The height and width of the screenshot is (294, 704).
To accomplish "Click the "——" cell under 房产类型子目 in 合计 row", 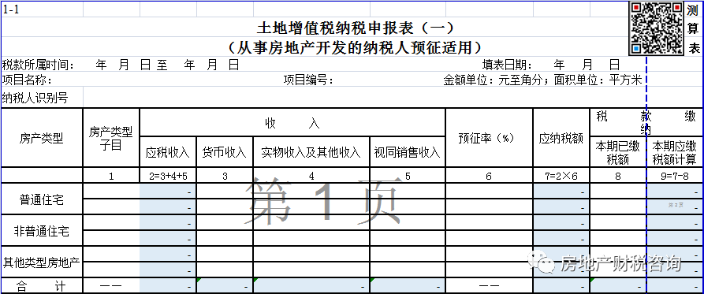I will 111,285.
